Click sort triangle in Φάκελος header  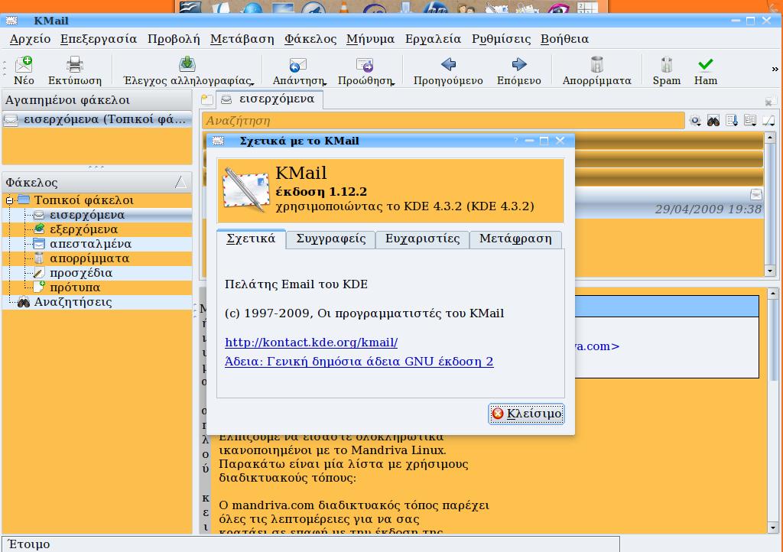(180, 182)
